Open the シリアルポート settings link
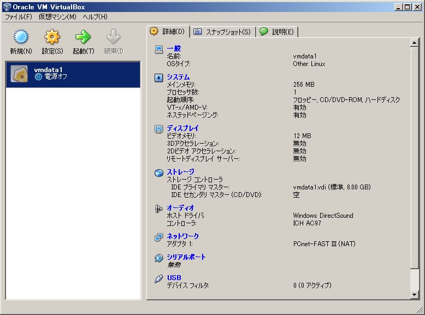The width and height of the screenshot is (425, 315). (x=186, y=257)
